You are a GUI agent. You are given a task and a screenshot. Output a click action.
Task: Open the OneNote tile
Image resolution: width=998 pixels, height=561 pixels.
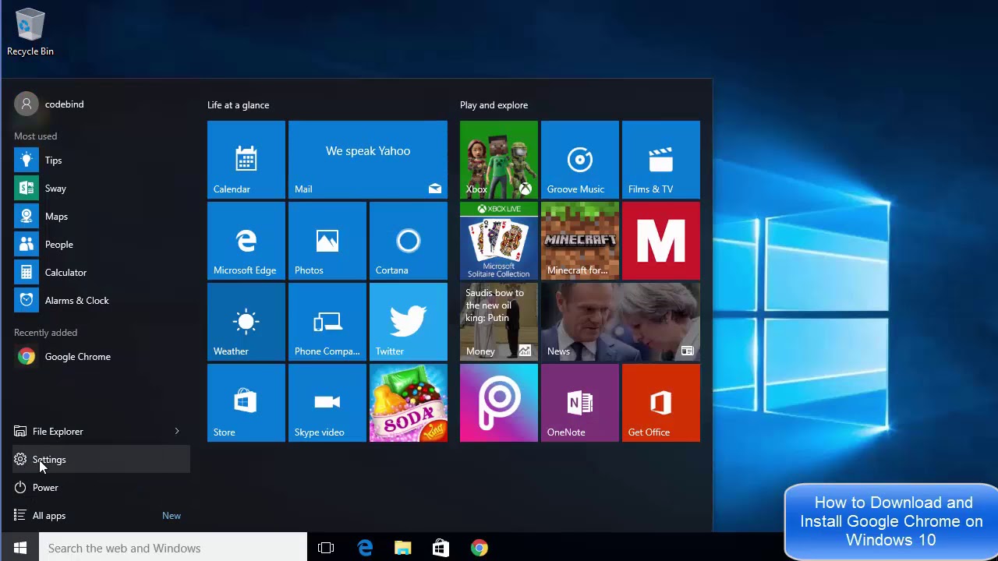[580, 403]
